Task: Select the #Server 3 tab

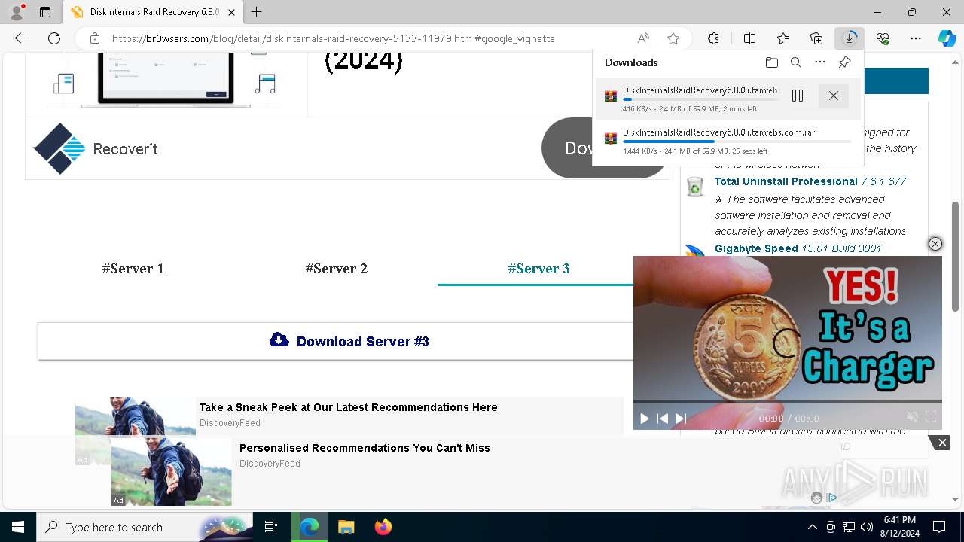Action: point(538,269)
